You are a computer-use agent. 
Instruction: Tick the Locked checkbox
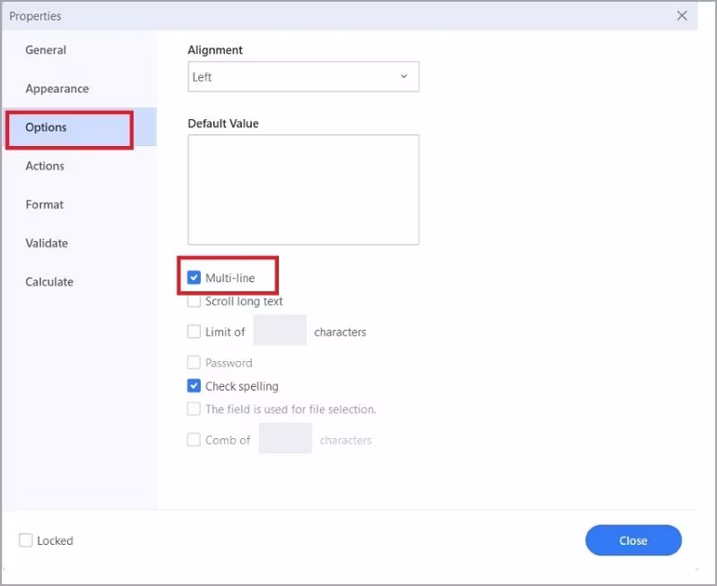pyautogui.click(x=26, y=540)
